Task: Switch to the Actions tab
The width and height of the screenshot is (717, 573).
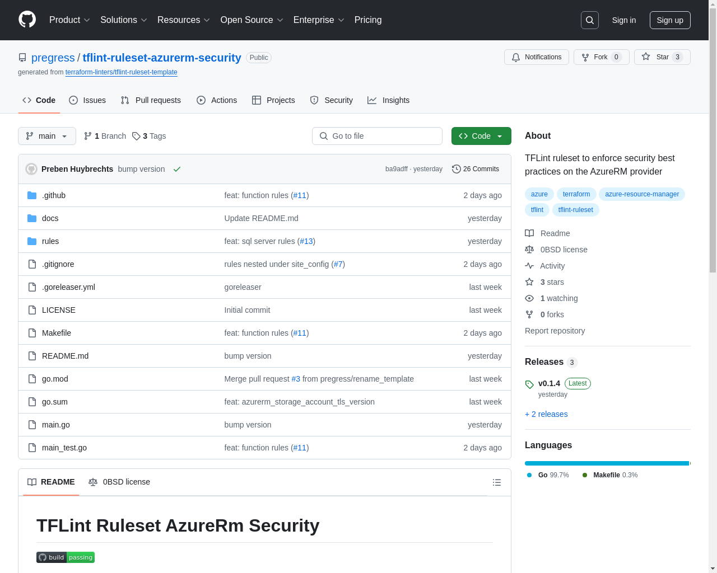Action: [x=217, y=100]
